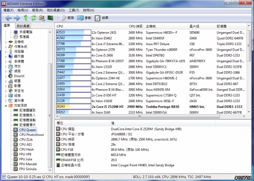Click the sidebar tree scroll-down arrow
This screenshot has width=254, height=181.
(50, 170)
